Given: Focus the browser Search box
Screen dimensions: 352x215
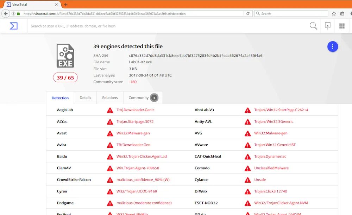Looking at the screenshot, I should (291, 14).
